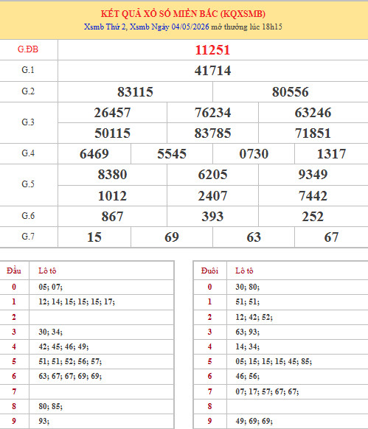
Task: Click the G.1 prize number 41714
Action: pos(212,71)
